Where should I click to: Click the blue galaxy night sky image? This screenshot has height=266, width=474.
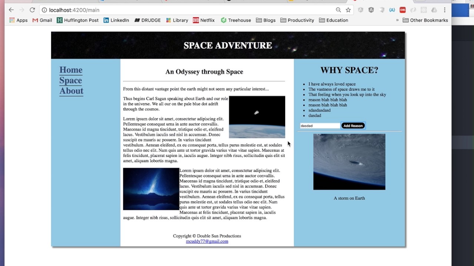[151, 189]
